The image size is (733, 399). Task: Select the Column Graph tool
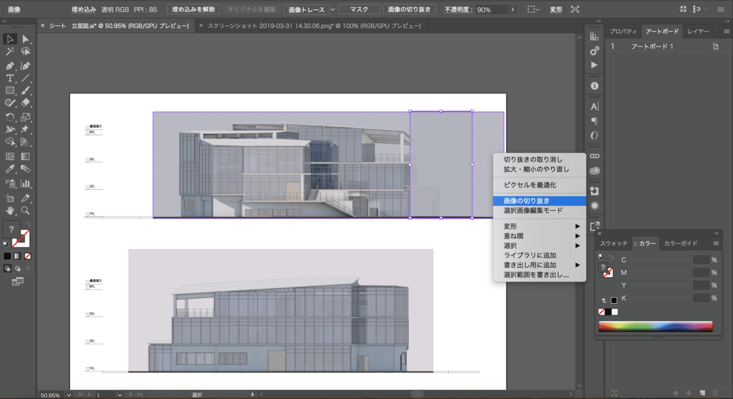coord(26,183)
